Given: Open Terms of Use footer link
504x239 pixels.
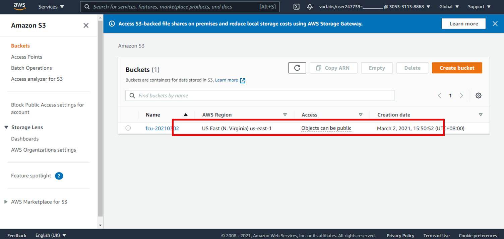Looking at the screenshot, I should [437, 235].
